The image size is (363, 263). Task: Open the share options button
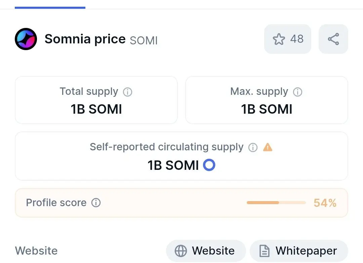(333, 39)
